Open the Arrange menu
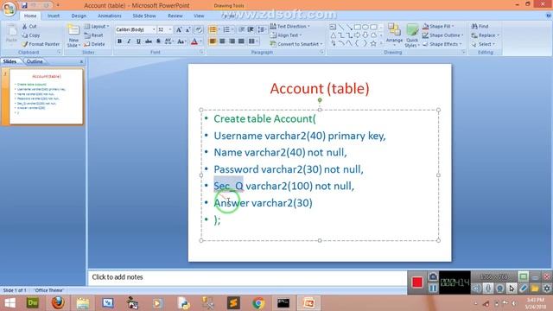Image resolution: width=553 pixels, height=311 pixels. (394, 35)
